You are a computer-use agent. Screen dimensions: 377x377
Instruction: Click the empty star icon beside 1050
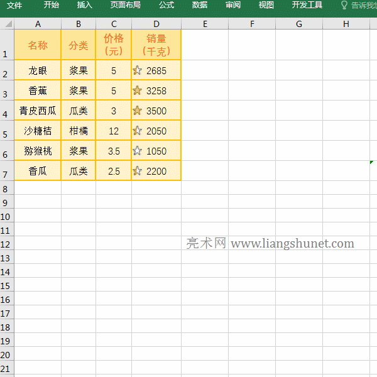click(138, 151)
